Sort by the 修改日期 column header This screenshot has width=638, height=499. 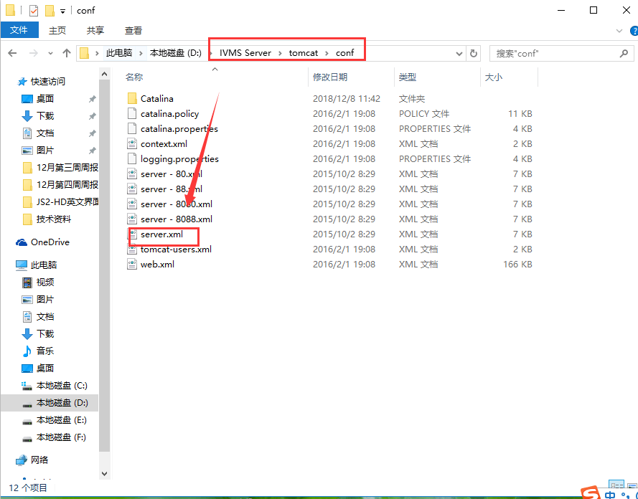coord(330,77)
